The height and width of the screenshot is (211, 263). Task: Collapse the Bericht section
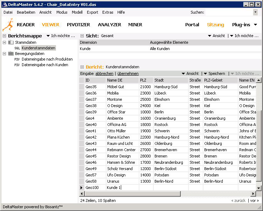click(82, 67)
